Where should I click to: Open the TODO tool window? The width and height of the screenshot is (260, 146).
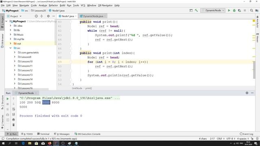27,134
